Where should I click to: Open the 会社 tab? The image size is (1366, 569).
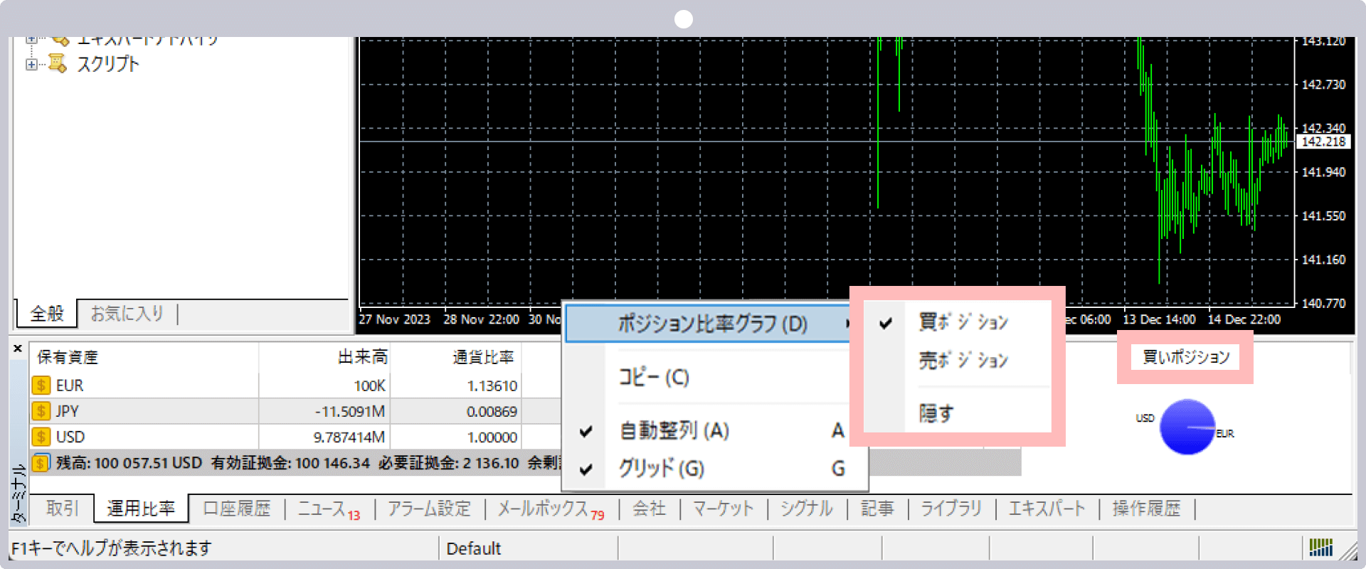(x=649, y=509)
